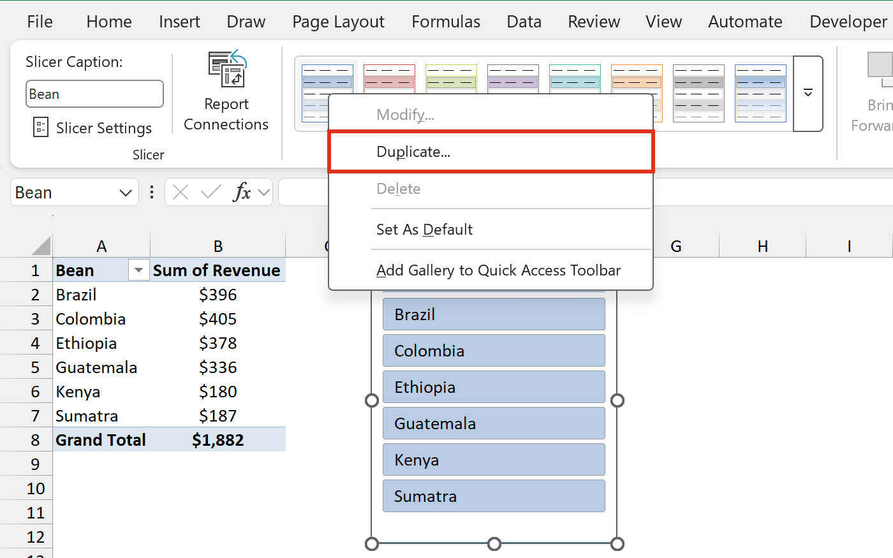The image size is (893, 558).
Task: Click the Select All corner triangle
Action: point(41,246)
